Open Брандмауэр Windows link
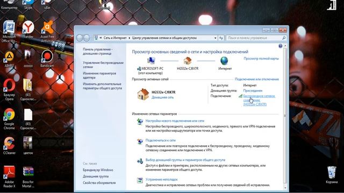This screenshot has height=193, width=344. point(98,170)
